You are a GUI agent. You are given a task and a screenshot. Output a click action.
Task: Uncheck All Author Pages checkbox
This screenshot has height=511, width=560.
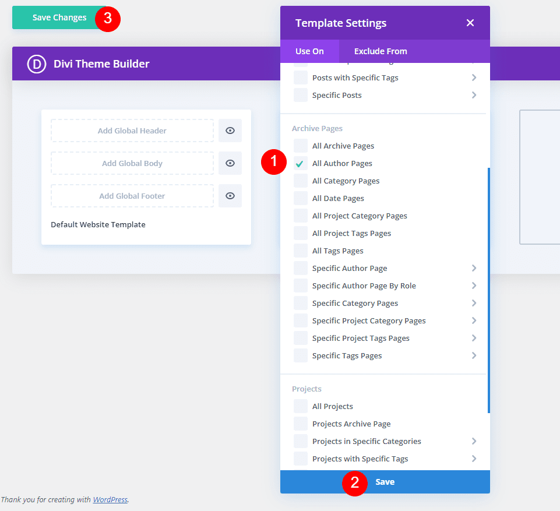pos(300,164)
